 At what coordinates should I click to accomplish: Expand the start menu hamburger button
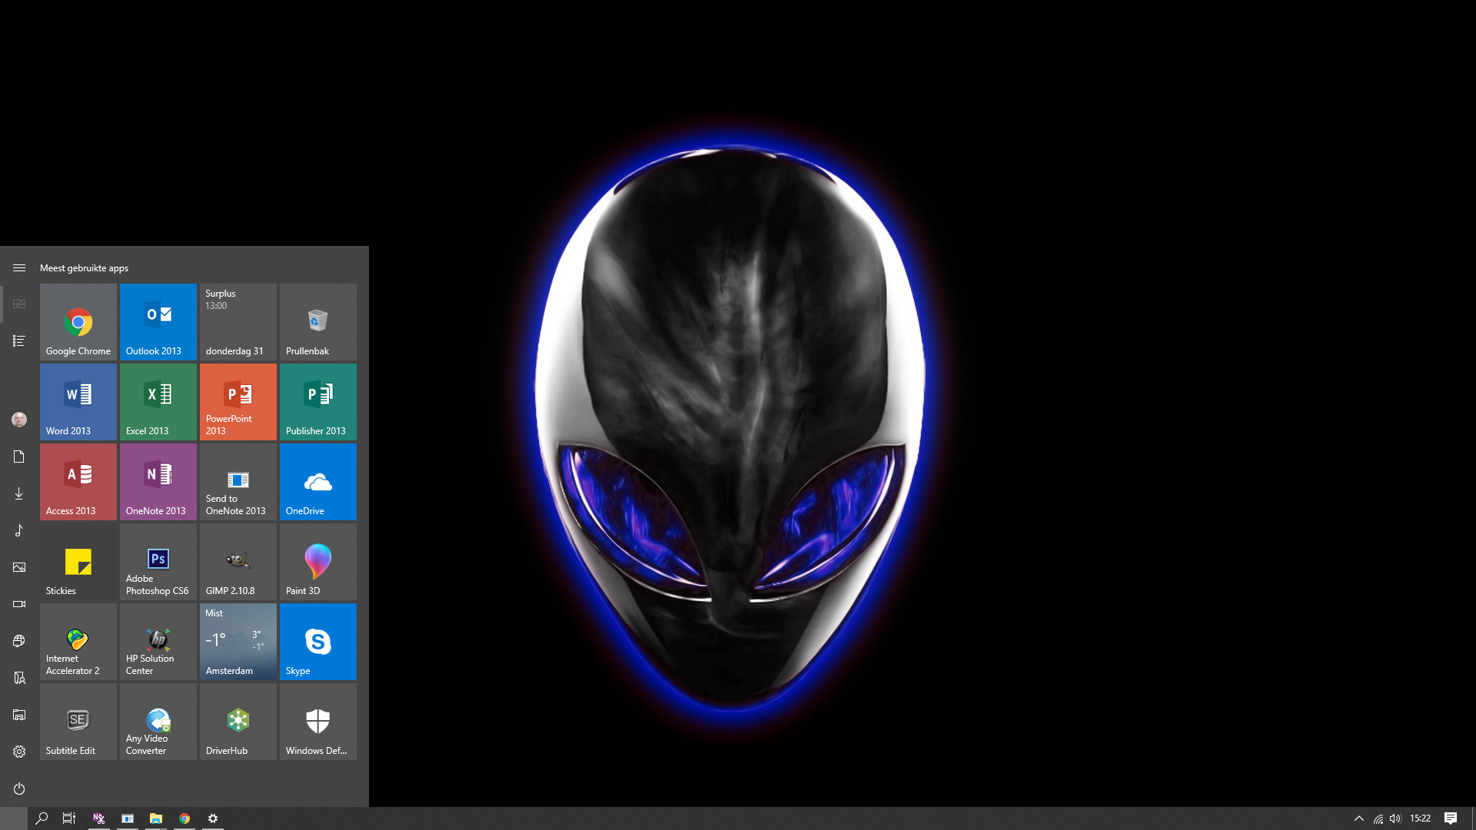coord(19,268)
